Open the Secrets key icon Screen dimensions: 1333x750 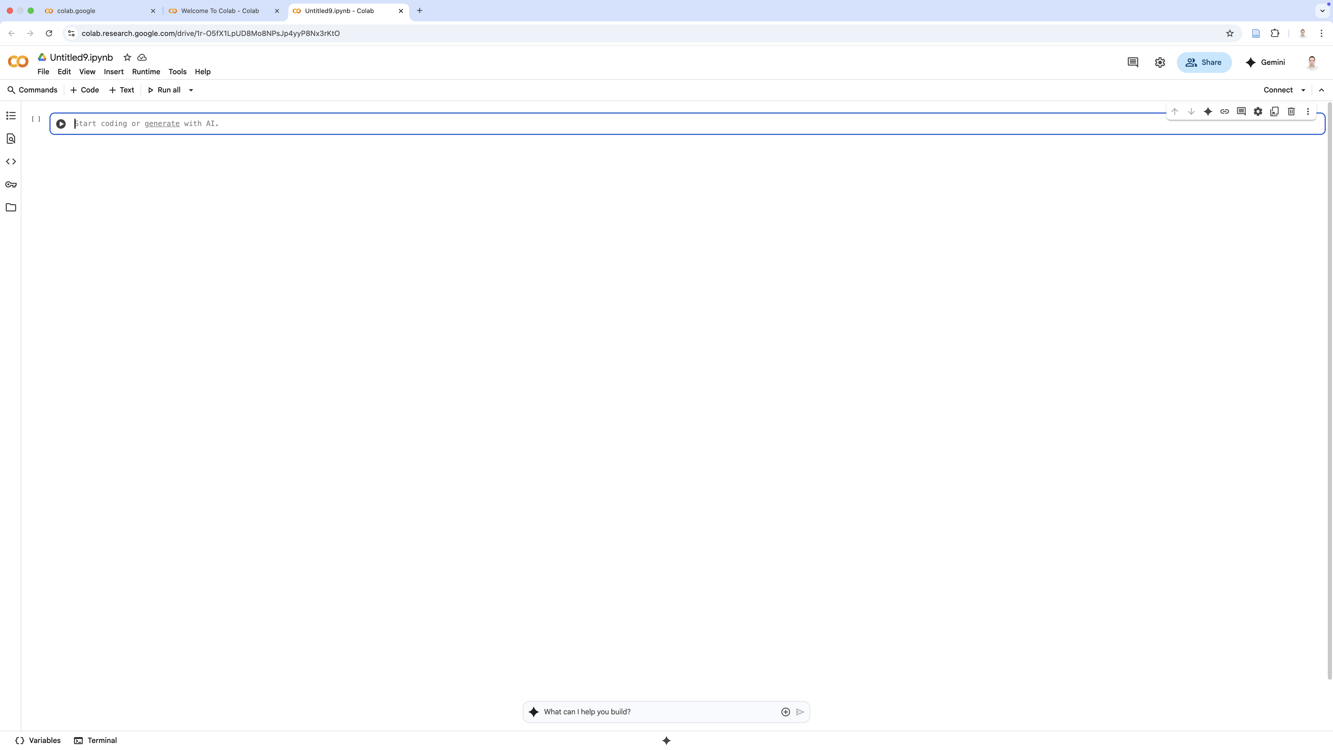pyautogui.click(x=11, y=184)
